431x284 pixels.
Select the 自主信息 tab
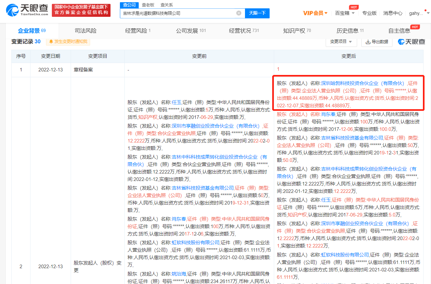point(399,31)
